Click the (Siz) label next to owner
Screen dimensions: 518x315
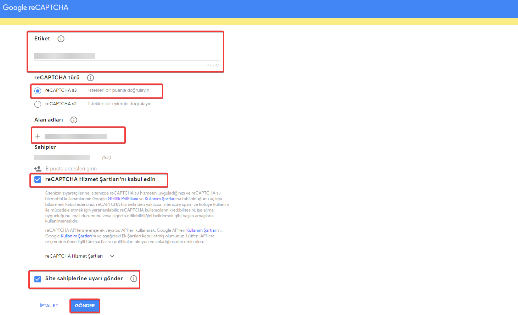(x=107, y=158)
